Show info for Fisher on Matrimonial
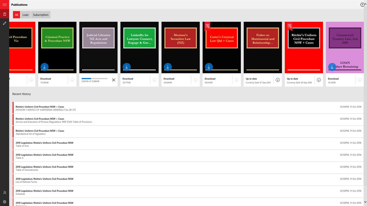 pos(278,80)
